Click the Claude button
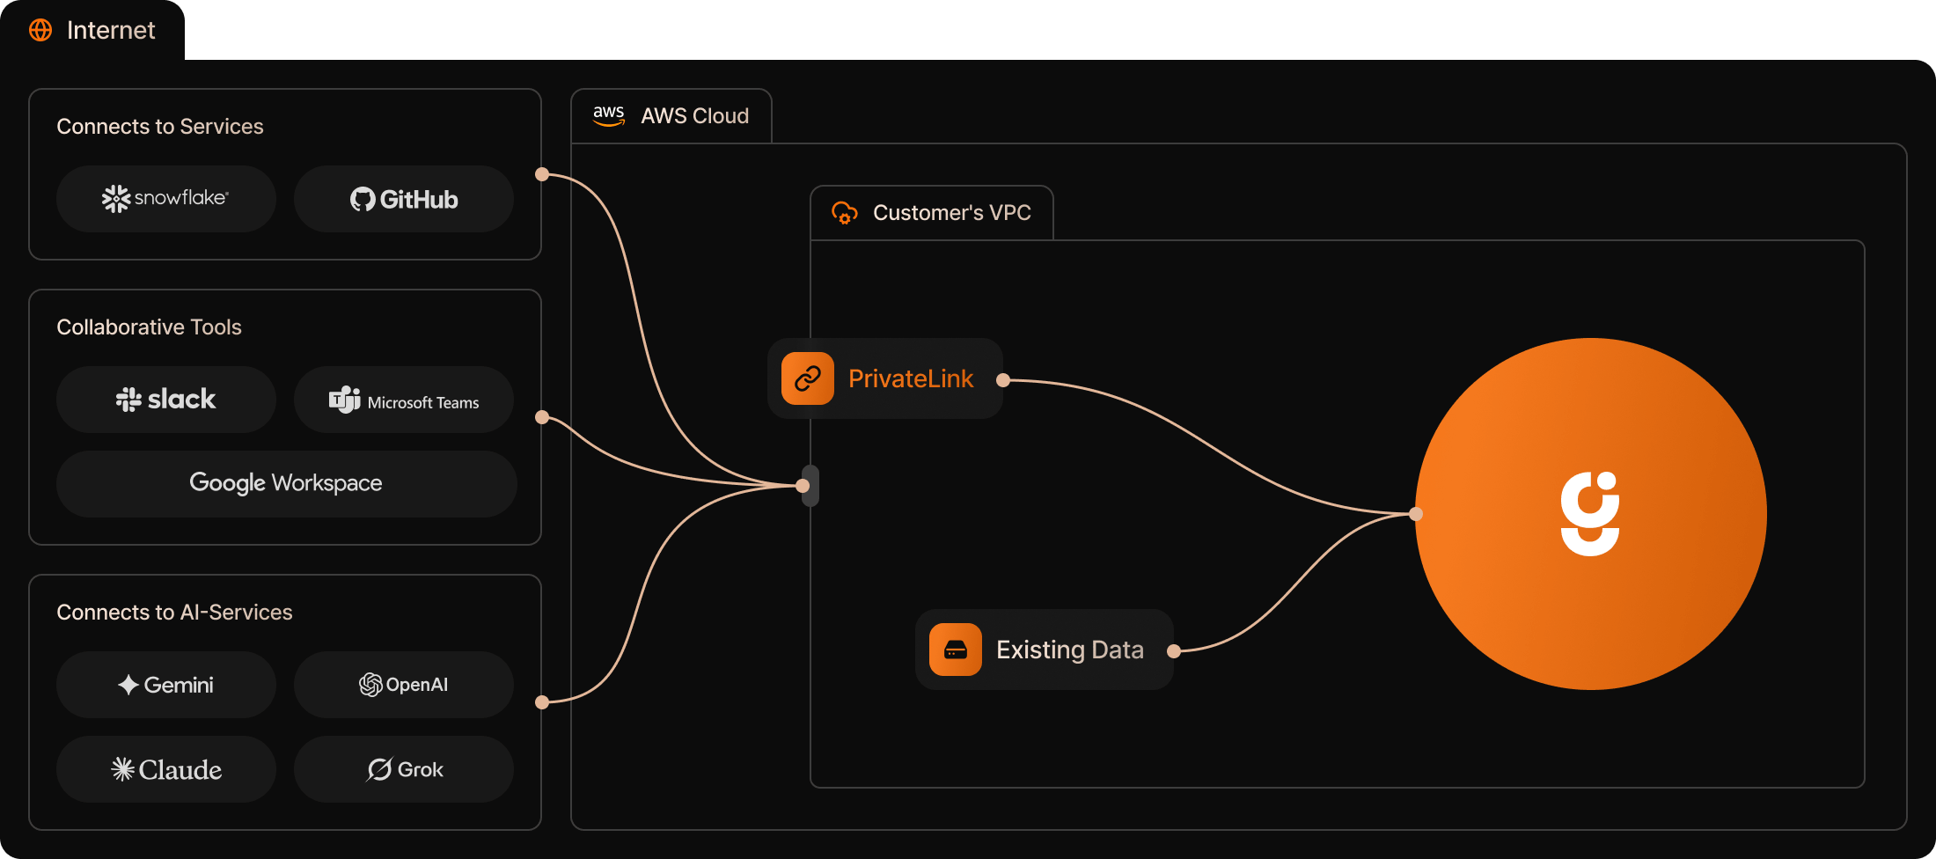Viewport: 1936px width, 859px height. coord(166,769)
